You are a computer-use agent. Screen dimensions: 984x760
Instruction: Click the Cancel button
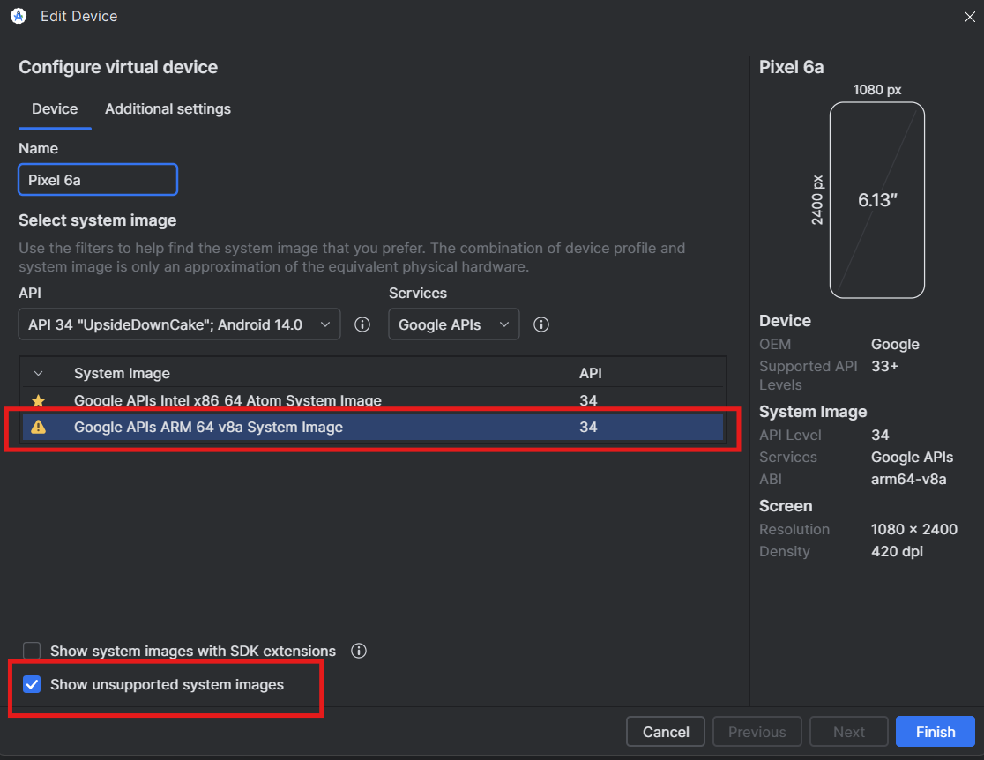point(666,732)
